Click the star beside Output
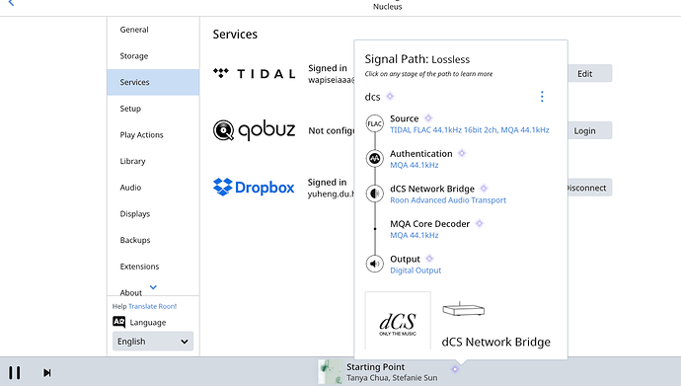Viewport: 681px width, 386px height. (429, 259)
